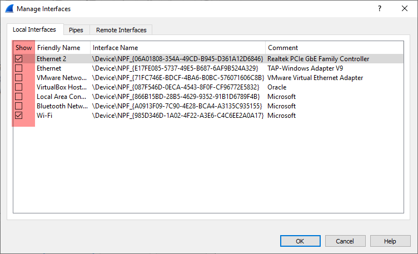
Task: Close the Manage Interfaces dialog
Action: [x=405, y=9]
